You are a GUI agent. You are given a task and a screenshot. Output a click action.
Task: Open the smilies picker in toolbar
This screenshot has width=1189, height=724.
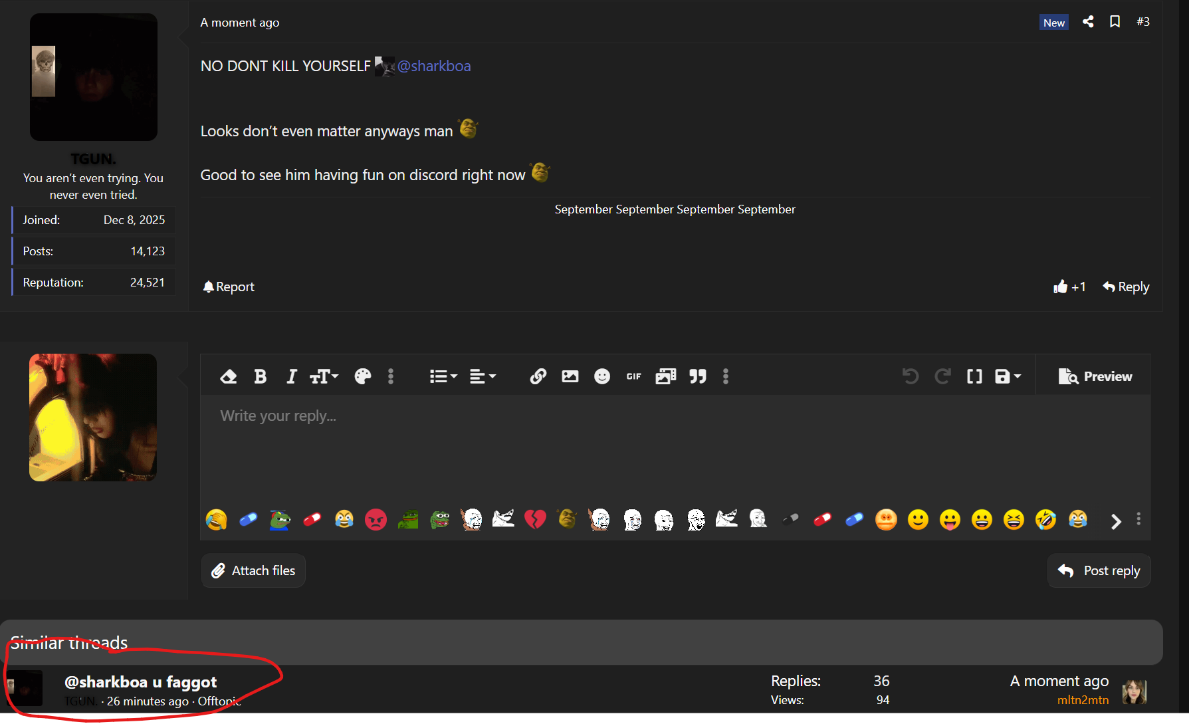pos(602,376)
